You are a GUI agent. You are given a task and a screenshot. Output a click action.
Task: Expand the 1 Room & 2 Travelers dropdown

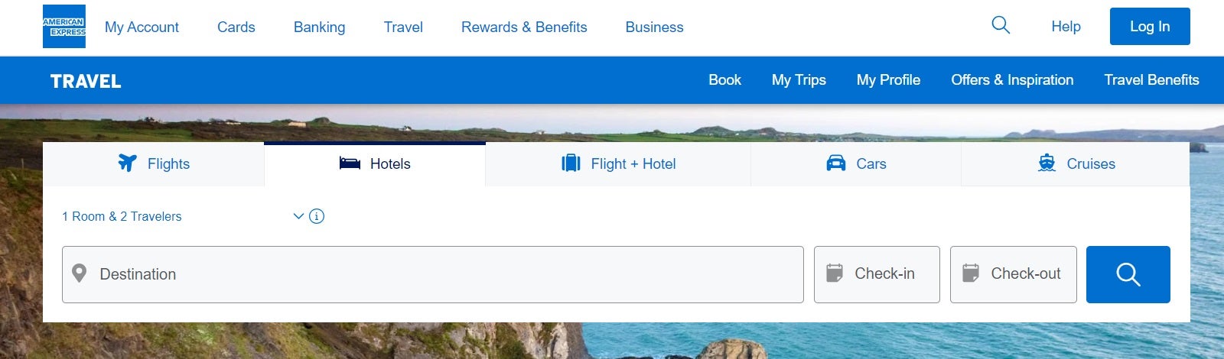(x=298, y=216)
